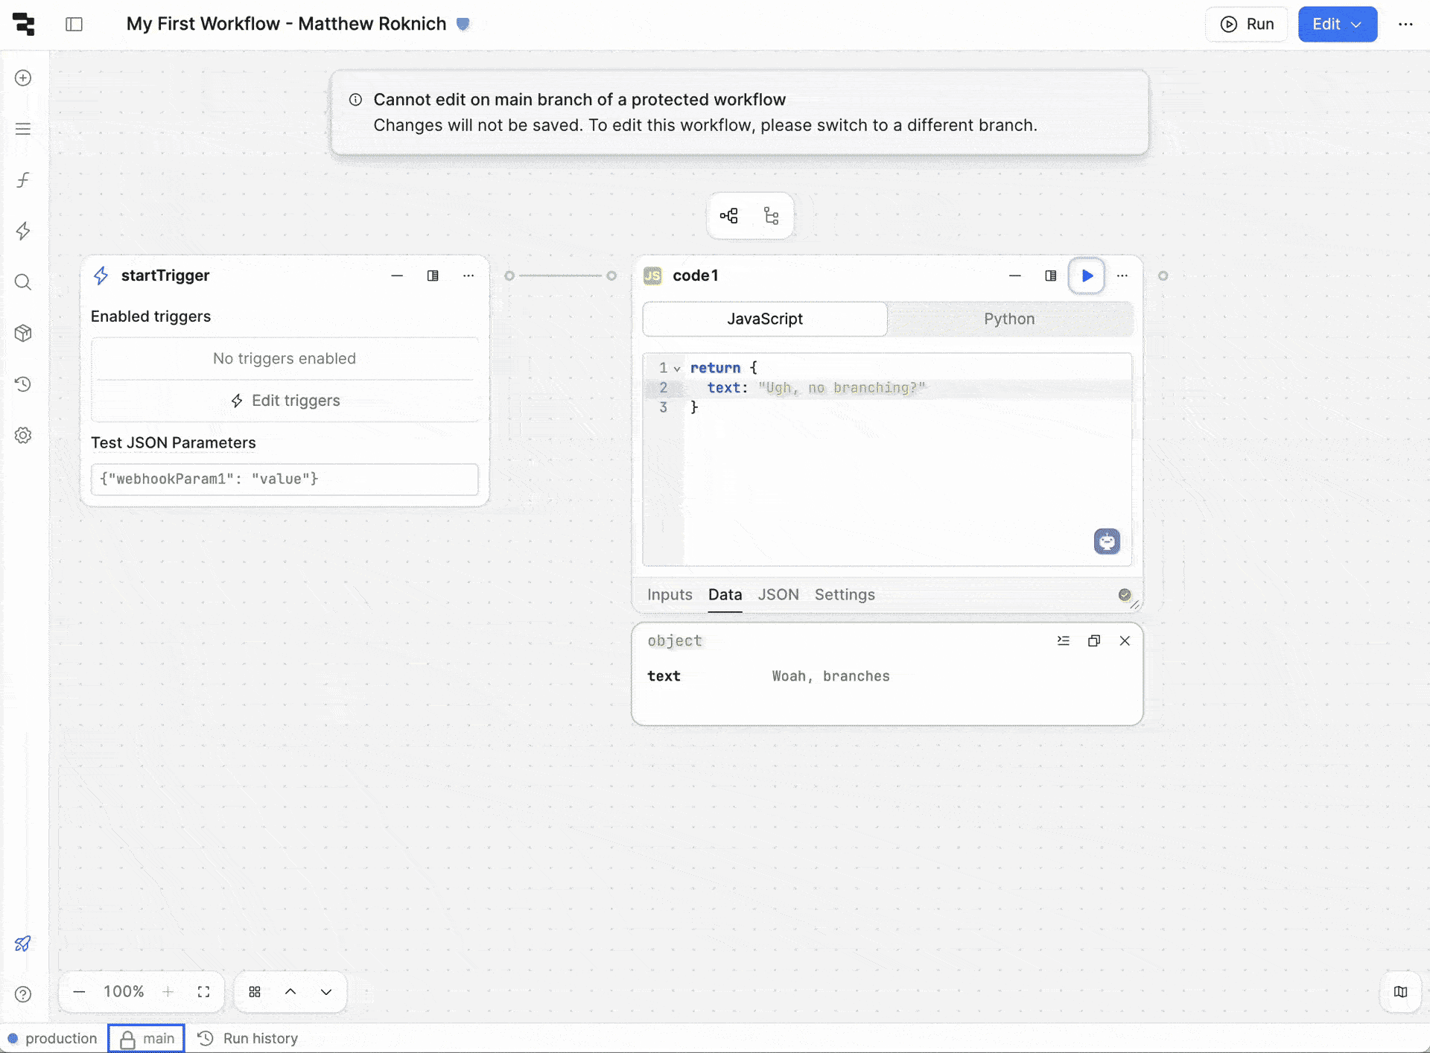Screen dimensions: 1430x1053
Task: Switch code1 language to Python
Action: pyautogui.click(x=1009, y=319)
